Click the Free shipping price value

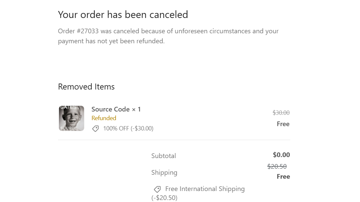tap(283, 177)
